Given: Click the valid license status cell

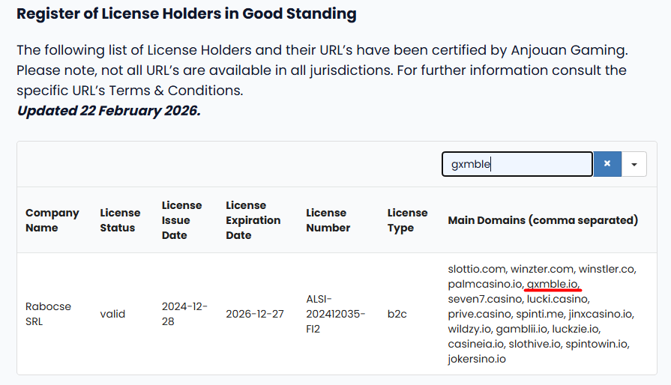Looking at the screenshot, I should [112, 314].
